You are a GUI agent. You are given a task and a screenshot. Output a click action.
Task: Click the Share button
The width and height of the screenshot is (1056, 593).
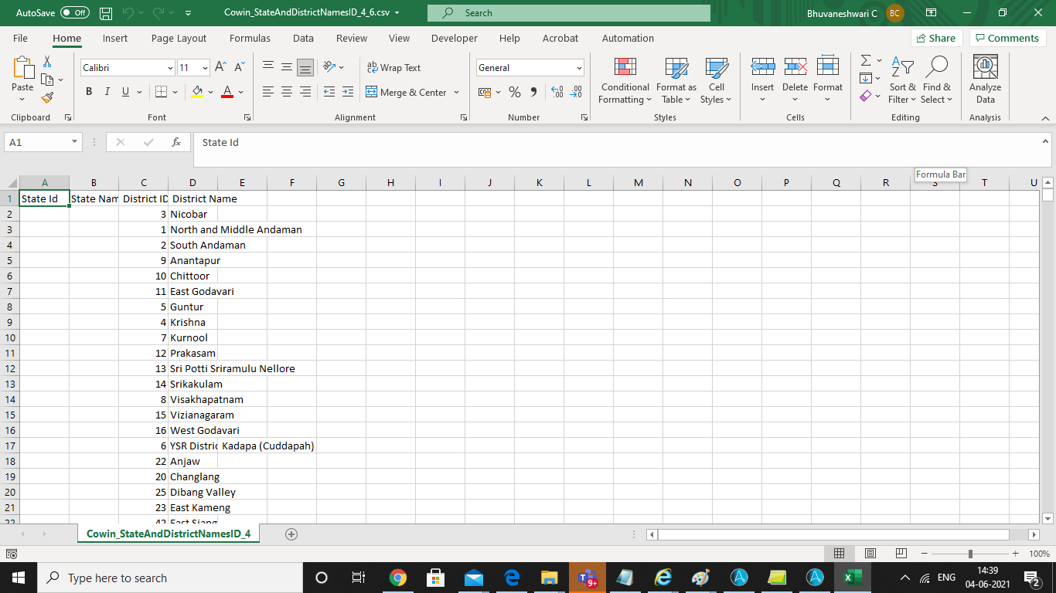click(935, 38)
